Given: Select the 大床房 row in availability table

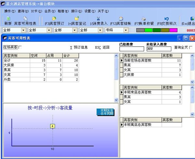Looking at the screenshot, I should coord(41,65).
